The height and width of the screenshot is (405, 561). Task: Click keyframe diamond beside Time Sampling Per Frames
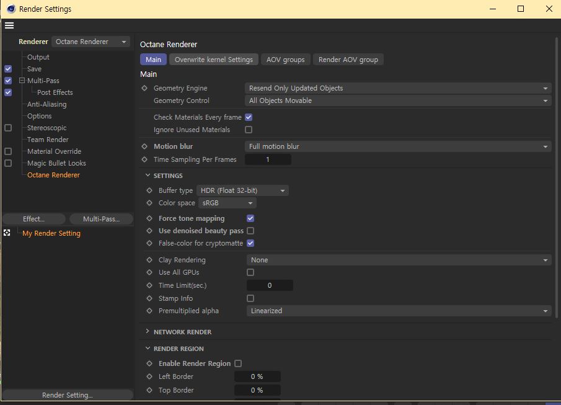click(144, 159)
